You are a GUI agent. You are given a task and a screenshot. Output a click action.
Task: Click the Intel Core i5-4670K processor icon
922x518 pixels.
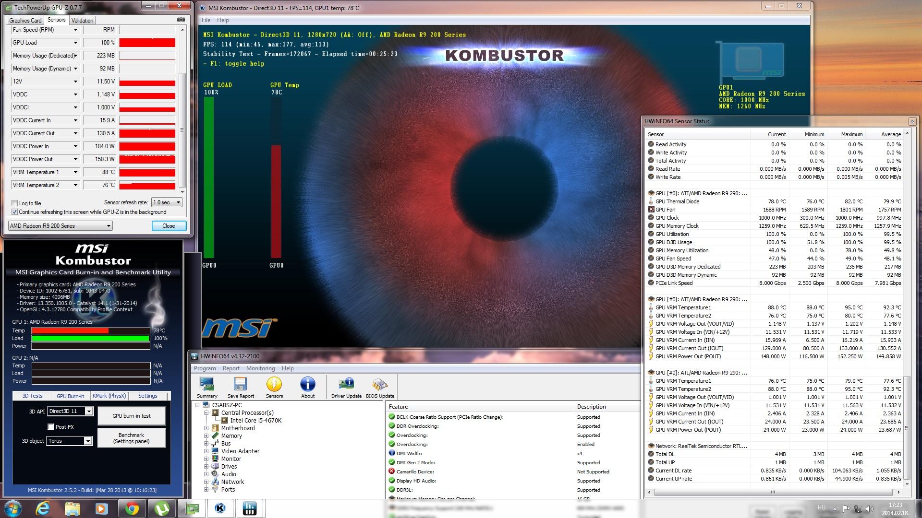[x=225, y=421]
